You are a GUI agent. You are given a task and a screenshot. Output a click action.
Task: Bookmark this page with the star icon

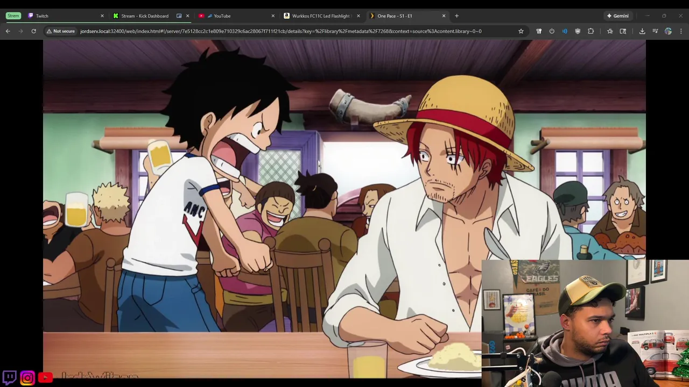click(521, 31)
